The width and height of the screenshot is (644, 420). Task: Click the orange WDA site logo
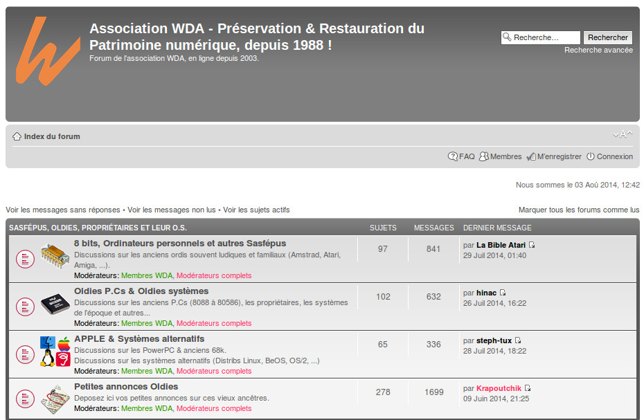pyautogui.click(x=47, y=50)
